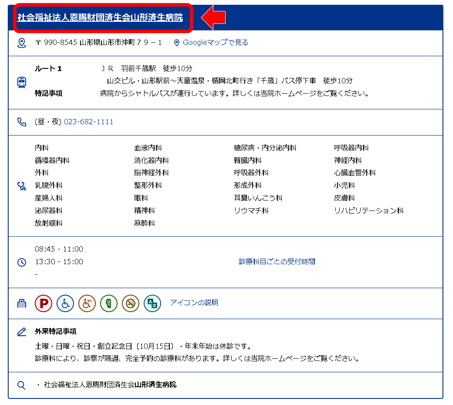Click the ルート1 route label
The image size is (453, 405).
pos(48,68)
